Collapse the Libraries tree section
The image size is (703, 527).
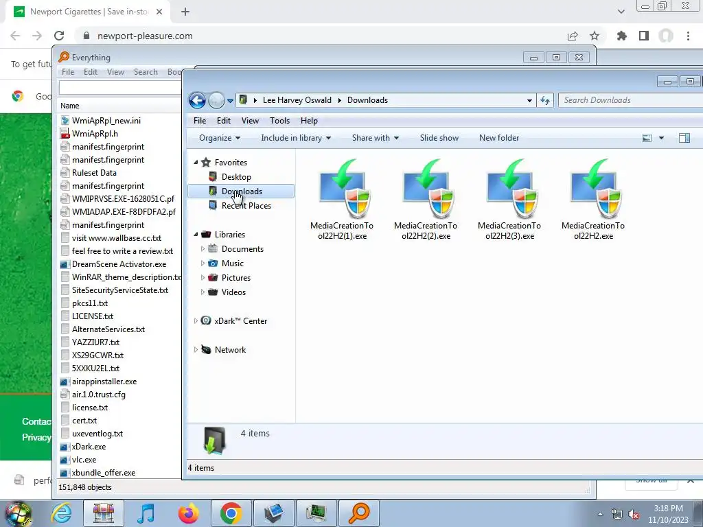[x=196, y=235]
